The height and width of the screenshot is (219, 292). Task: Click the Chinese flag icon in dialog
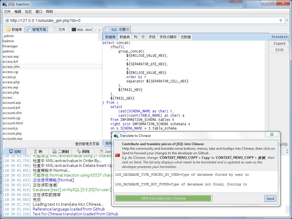pos(117,155)
